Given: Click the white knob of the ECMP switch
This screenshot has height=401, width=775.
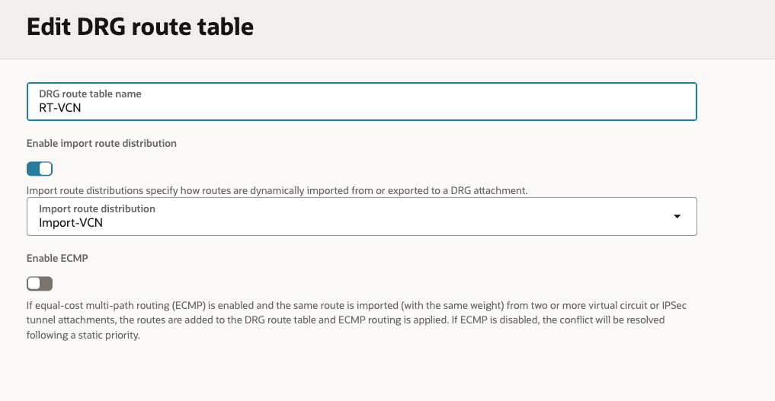Looking at the screenshot, I should tap(34, 284).
